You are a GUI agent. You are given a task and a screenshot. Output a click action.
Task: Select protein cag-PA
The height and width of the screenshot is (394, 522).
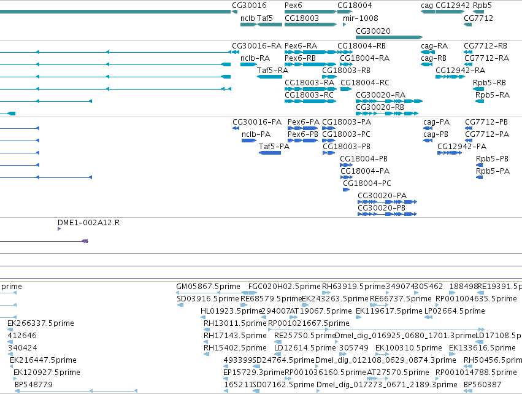coord(428,128)
